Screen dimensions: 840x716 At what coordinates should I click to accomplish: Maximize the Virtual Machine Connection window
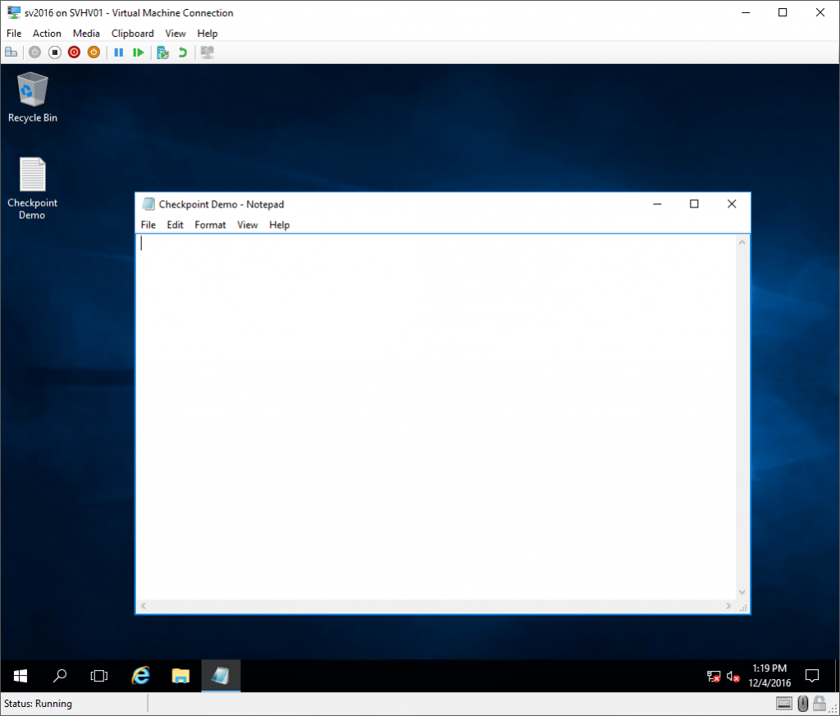pyautogui.click(x=783, y=12)
